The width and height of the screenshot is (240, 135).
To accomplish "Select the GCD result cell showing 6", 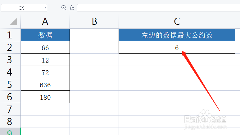I will pos(177,48).
